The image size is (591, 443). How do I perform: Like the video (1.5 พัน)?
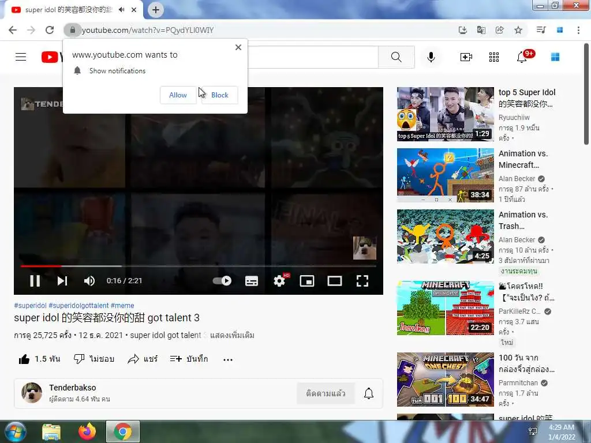point(39,359)
